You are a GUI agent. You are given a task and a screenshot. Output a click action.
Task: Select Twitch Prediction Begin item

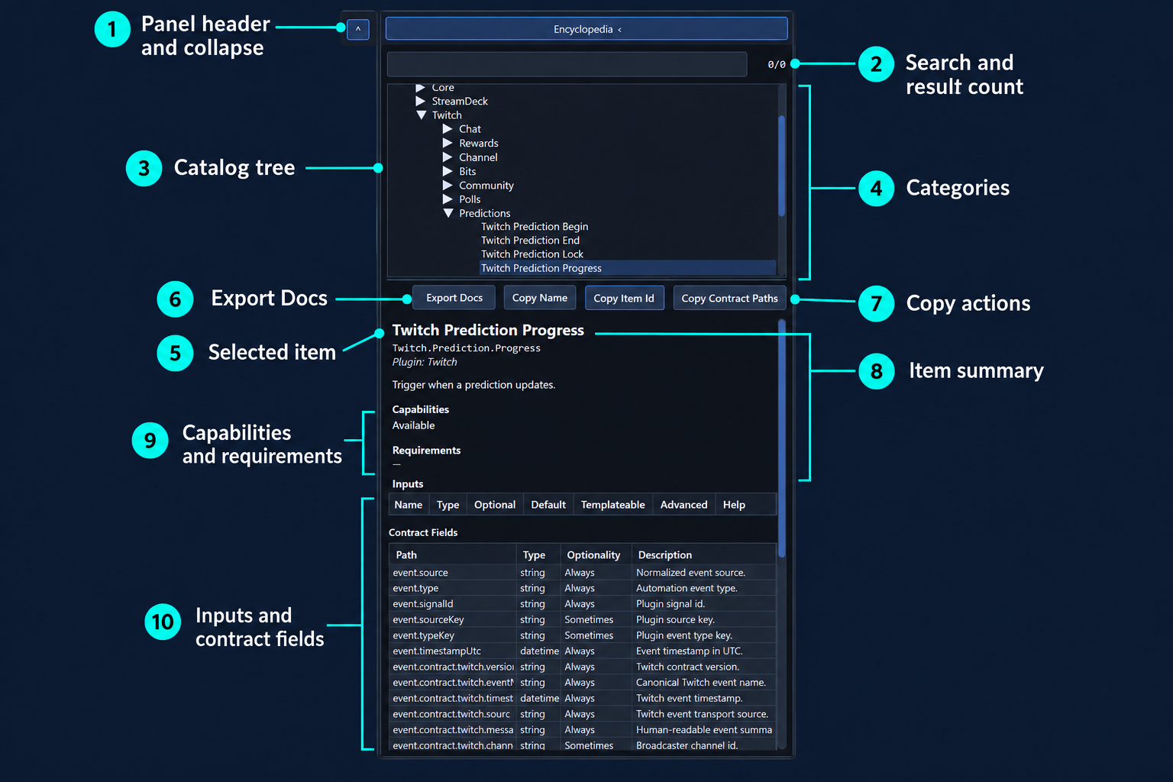coord(535,227)
